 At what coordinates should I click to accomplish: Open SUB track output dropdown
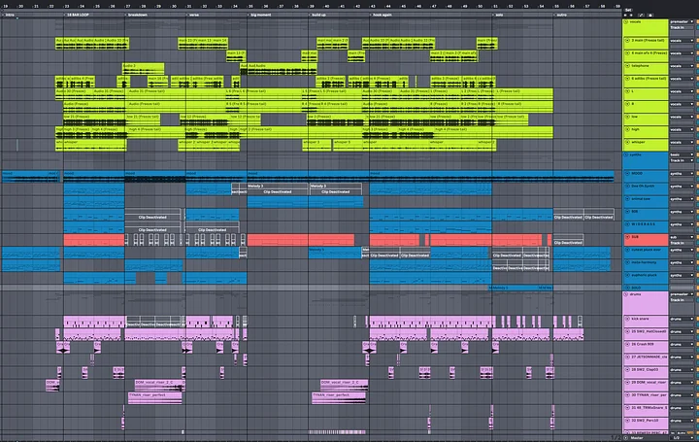(x=682, y=237)
